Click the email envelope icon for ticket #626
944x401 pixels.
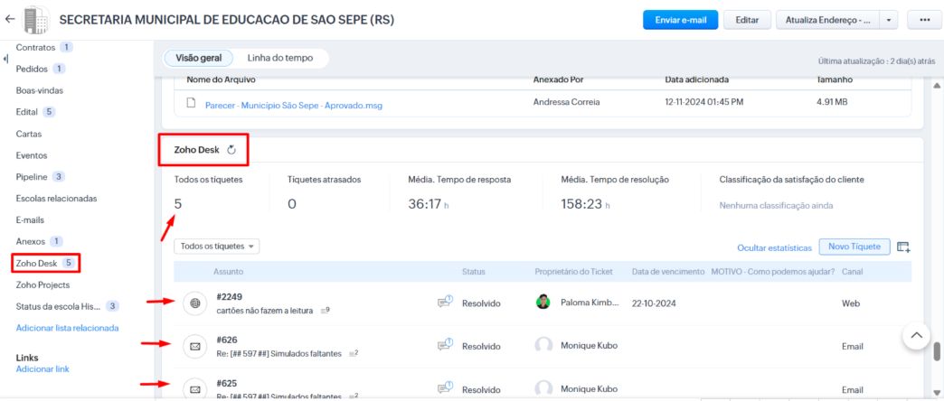(194, 346)
